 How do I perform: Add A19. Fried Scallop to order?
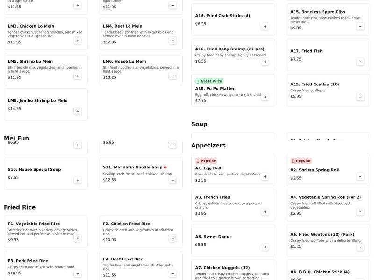point(360,97)
